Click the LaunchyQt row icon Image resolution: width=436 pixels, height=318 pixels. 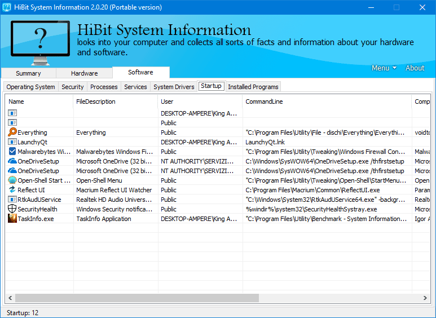pos(12,142)
